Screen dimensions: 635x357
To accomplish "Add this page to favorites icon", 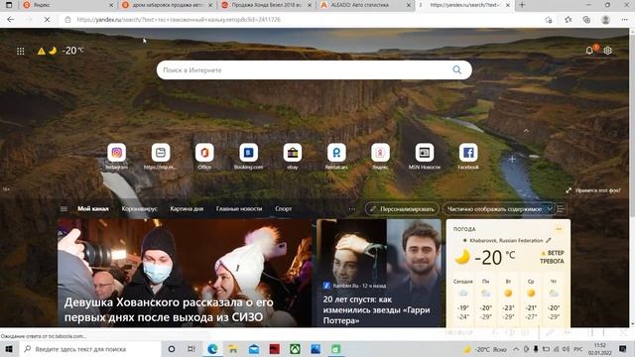I will (549, 20).
